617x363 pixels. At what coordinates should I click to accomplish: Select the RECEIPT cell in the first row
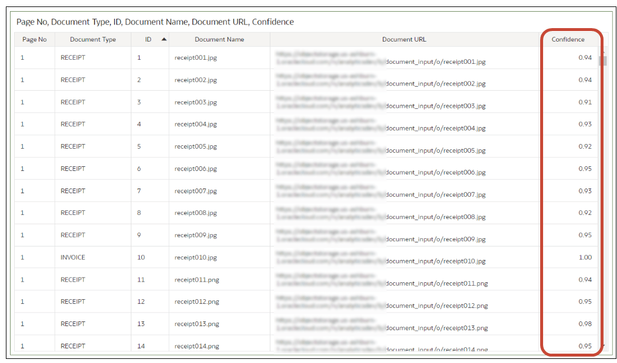click(x=73, y=57)
